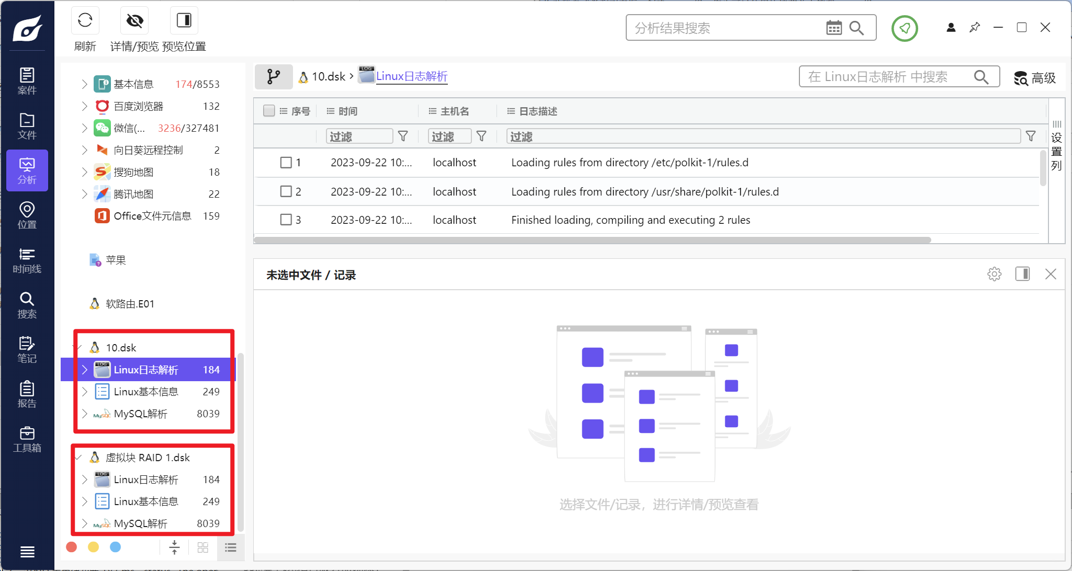Select Linux日志解析 under 虚拟块 RAID 1.dsk
The image size is (1072, 571).
pyautogui.click(x=146, y=479)
